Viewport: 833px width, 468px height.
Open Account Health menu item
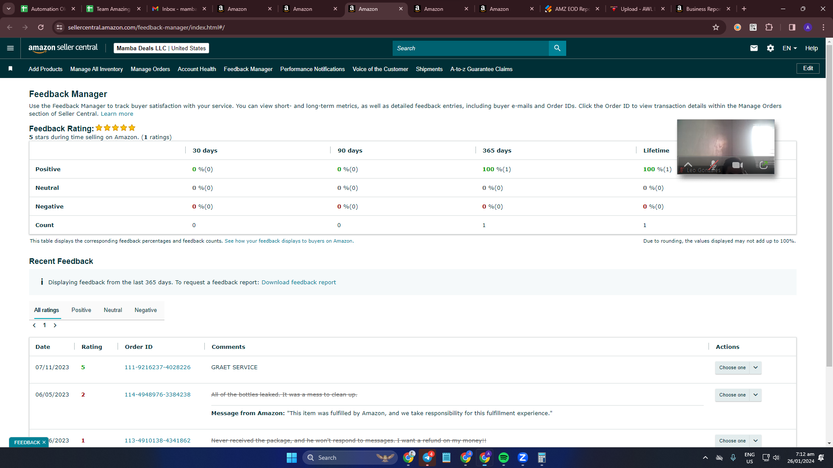coord(197,69)
